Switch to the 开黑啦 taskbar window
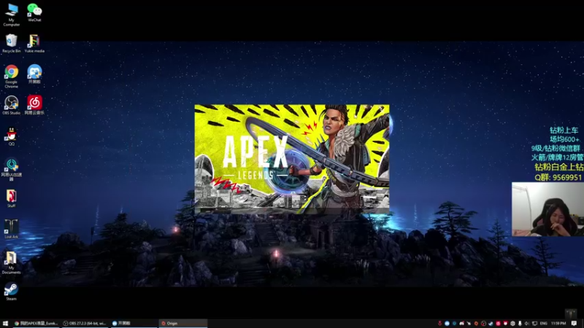The height and width of the screenshot is (328, 584). point(134,324)
